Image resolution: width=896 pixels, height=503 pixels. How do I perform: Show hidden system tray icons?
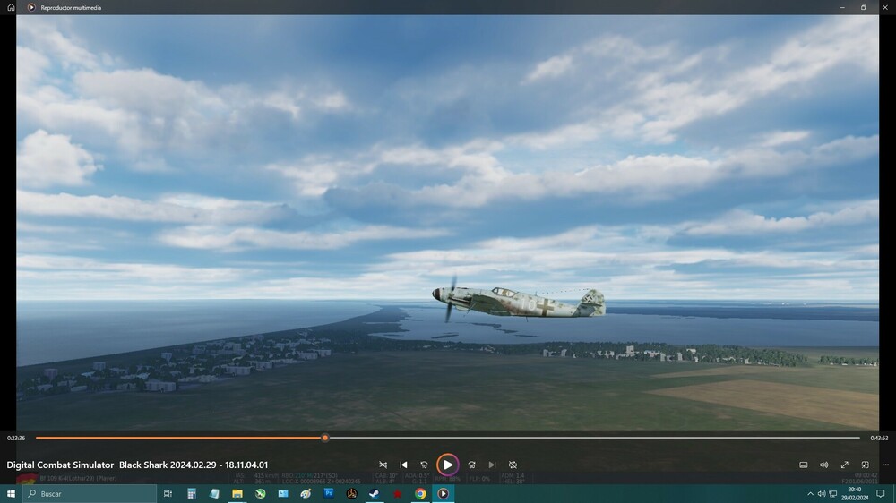click(x=810, y=493)
